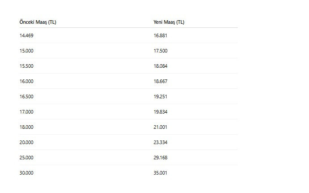Select the 20.000 previous salary value

26,142
